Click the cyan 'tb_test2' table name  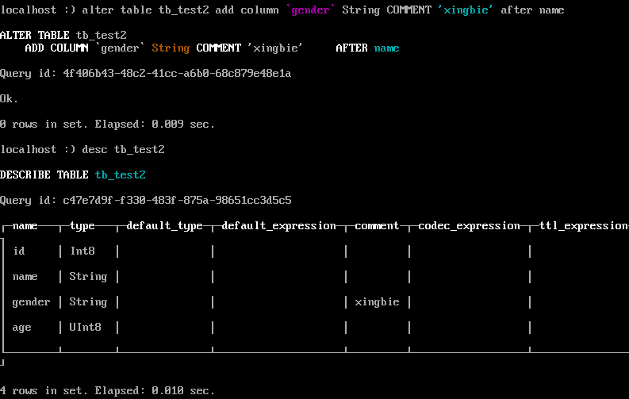[121, 175]
